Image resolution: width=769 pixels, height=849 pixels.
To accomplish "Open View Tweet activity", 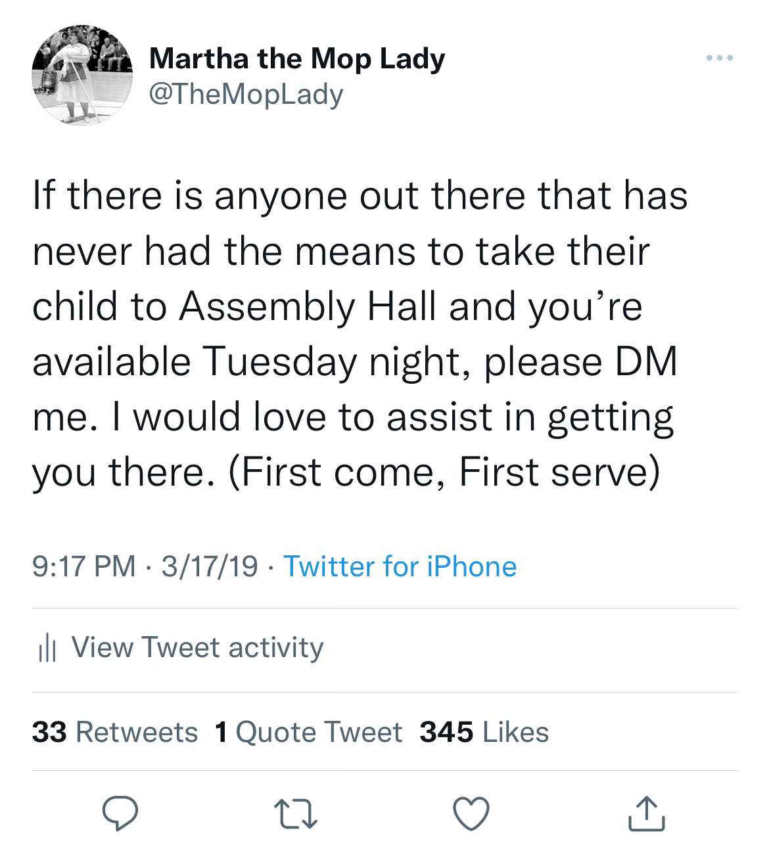I will coord(197,647).
